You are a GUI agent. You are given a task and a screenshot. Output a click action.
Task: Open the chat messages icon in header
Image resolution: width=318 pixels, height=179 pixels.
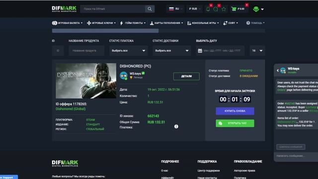(216, 9)
